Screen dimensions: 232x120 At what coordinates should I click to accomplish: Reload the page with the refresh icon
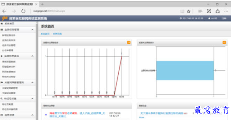point(23,11)
